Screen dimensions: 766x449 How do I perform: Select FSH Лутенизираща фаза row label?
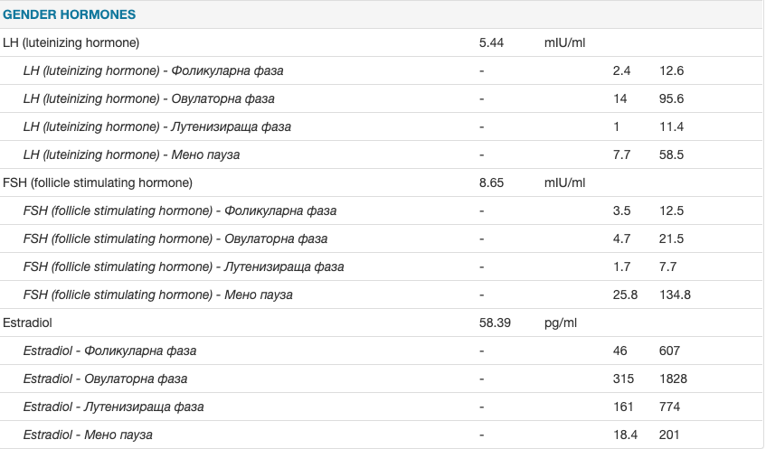(x=183, y=267)
